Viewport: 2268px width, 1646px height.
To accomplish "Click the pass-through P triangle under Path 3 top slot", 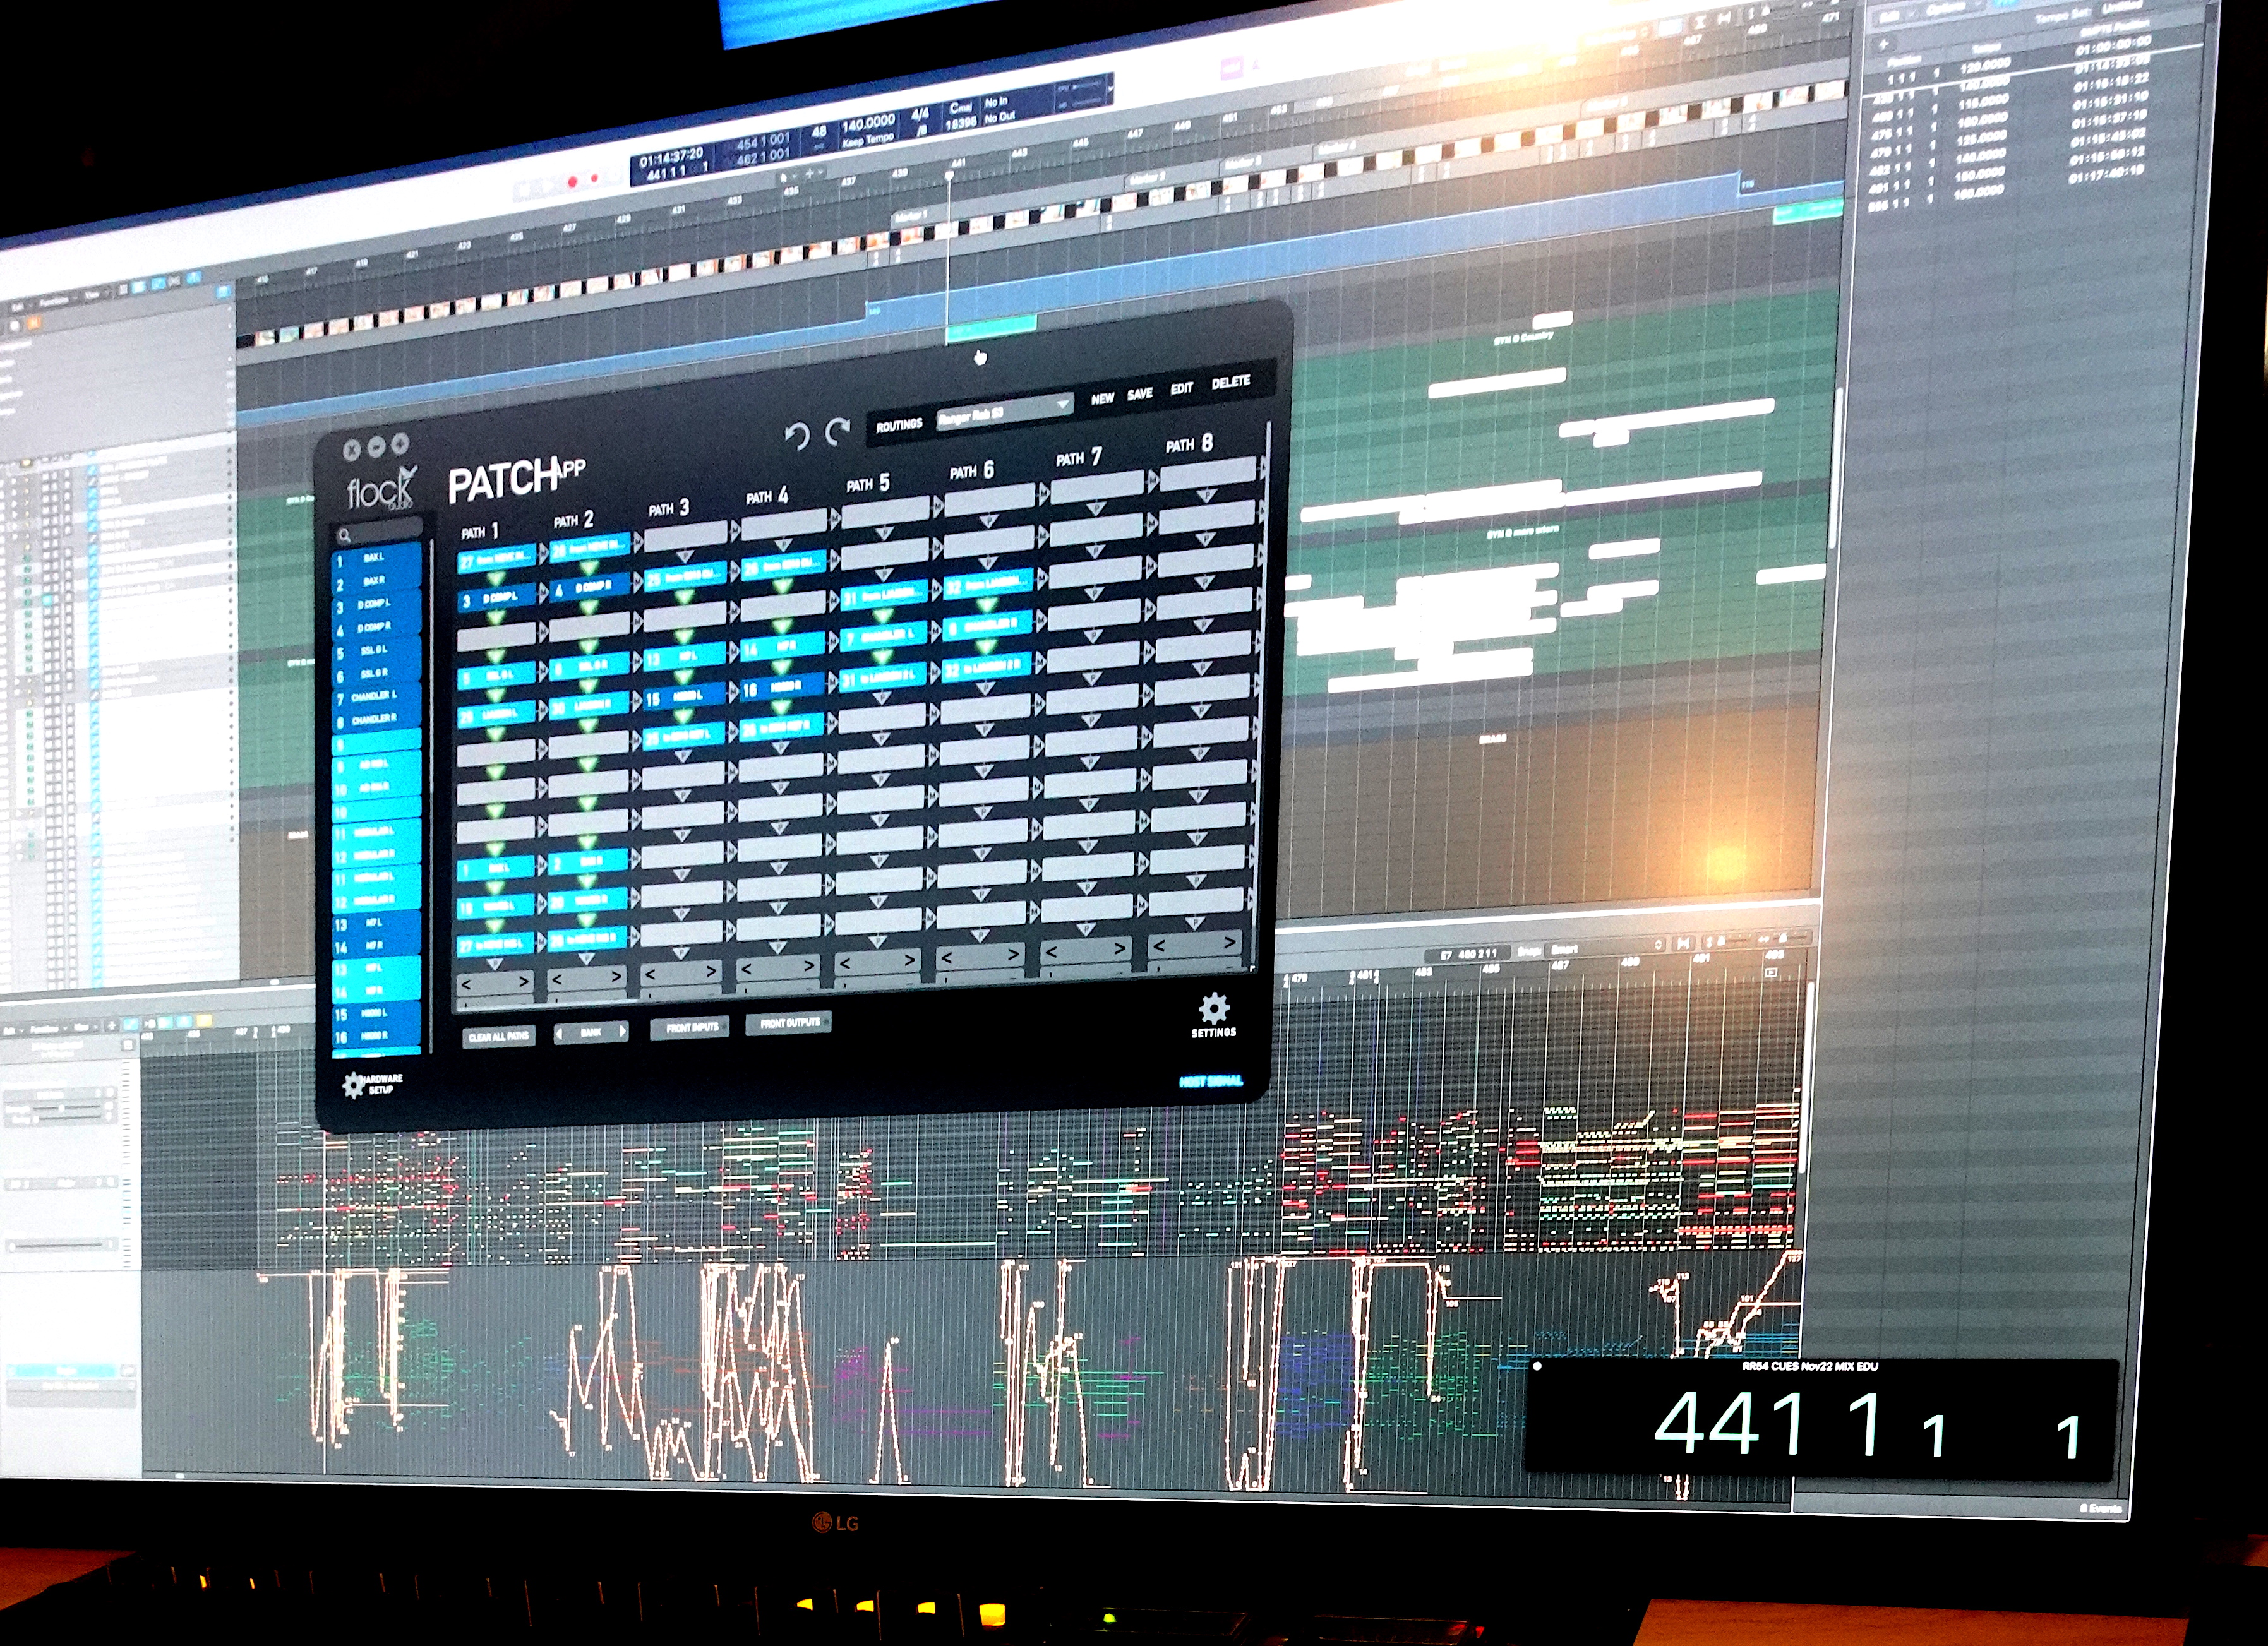I will point(685,556).
